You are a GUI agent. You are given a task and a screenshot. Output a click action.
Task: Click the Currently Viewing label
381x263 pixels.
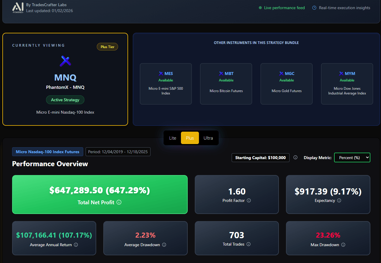(38, 45)
